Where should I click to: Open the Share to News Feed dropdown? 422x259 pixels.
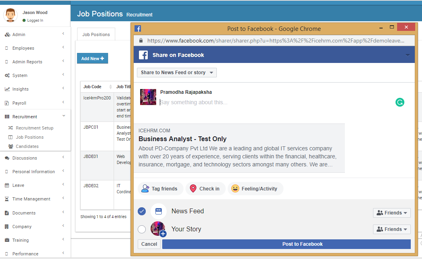click(177, 73)
